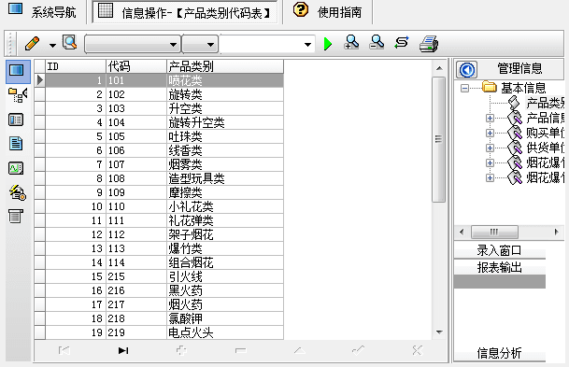This screenshot has width=569, height=367.
Task: Collapse the 基本信息 tree node
Action: [x=464, y=88]
